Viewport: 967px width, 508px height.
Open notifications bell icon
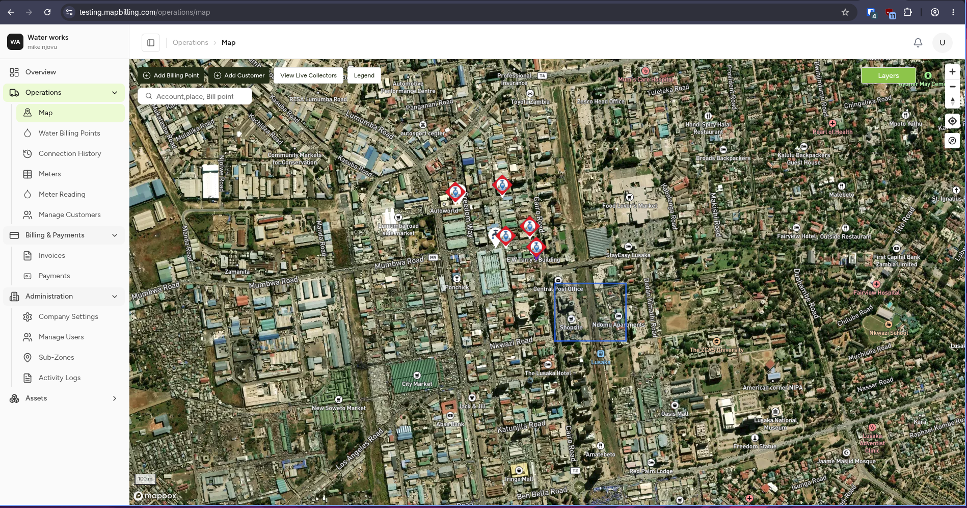tap(918, 43)
